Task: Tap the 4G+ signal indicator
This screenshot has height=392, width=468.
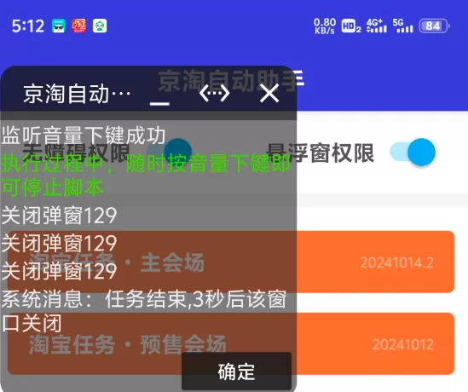Action: [377, 26]
